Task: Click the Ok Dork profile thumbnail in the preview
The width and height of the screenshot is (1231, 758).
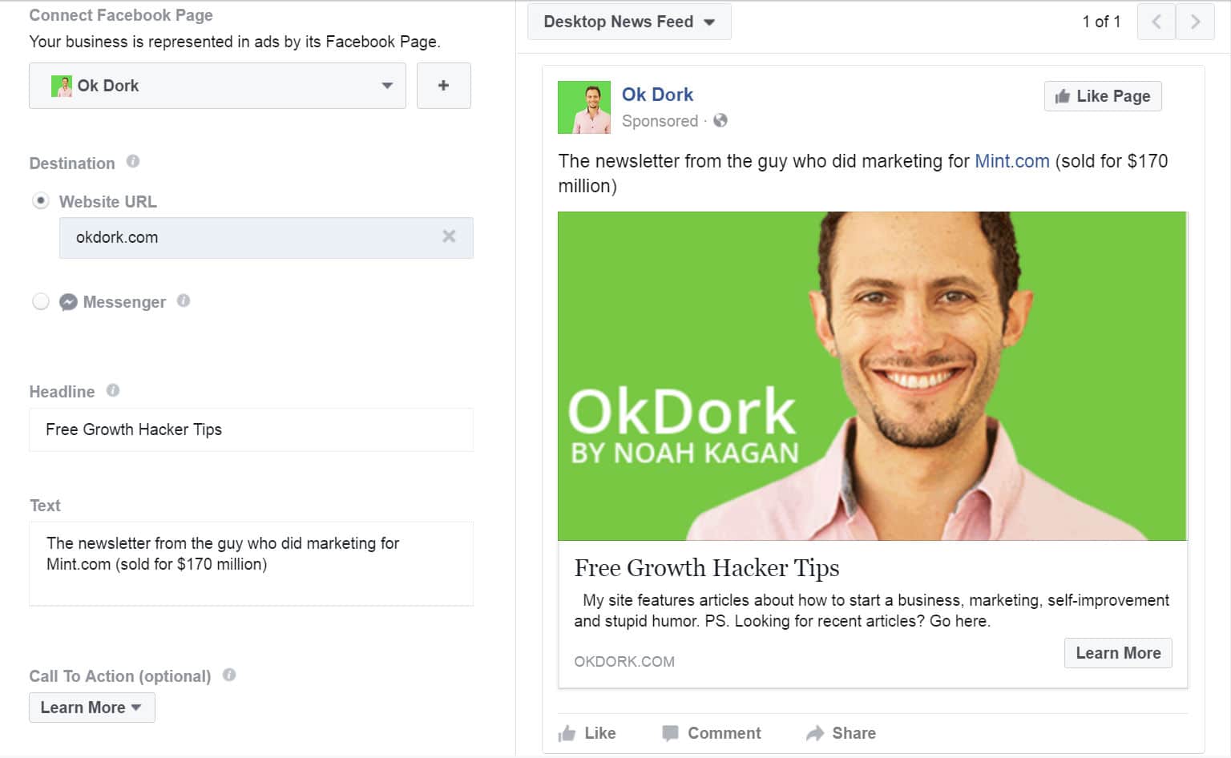Action: coord(584,107)
